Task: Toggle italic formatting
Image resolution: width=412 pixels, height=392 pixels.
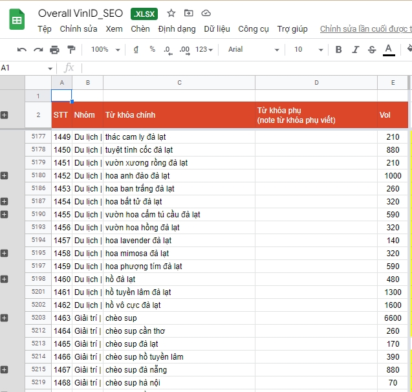Action: (356, 49)
